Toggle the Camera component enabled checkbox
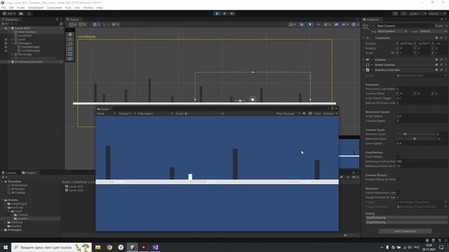The height and width of the screenshot is (252, 449). click(x=372, y=59)
